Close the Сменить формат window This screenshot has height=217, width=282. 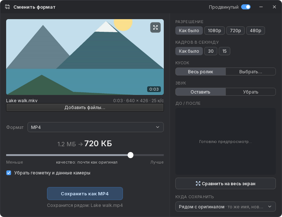[274, 7]
